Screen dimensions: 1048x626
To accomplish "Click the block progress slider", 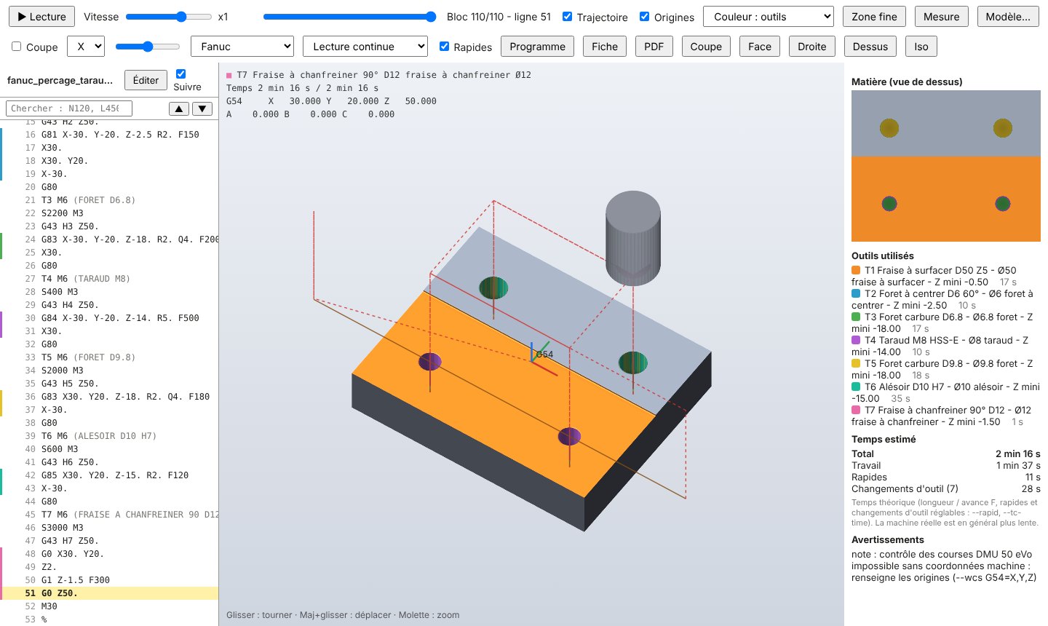I will click(x=350, y=17).
